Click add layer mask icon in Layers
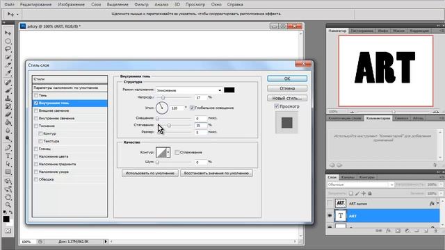The height and width of the screenshot is (250, 445). click(x=398, y=231)
